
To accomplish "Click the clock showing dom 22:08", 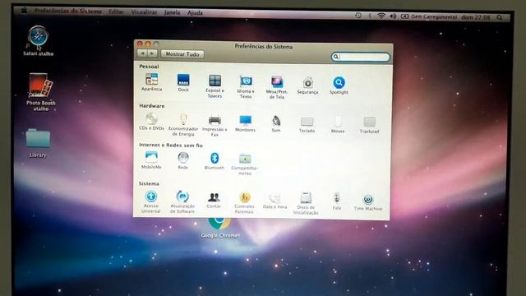I will 475,17.
